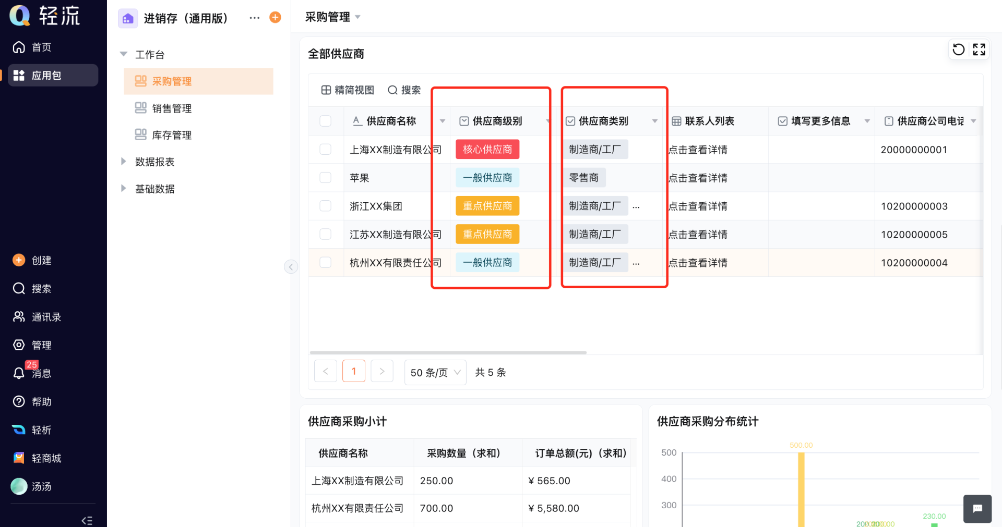Viewport: 1002px width, 527px height.
Task: Collapse the navigation panel arrow
Action: [x=291, y=267]
